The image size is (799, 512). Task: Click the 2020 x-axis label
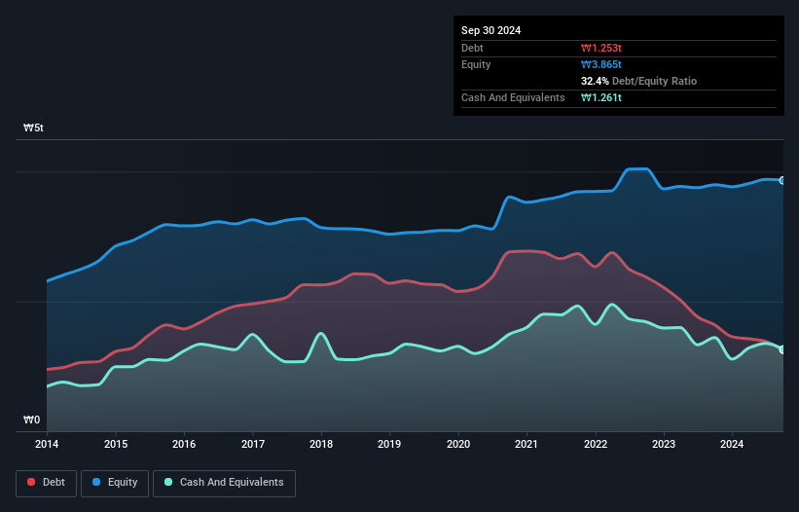458,444
